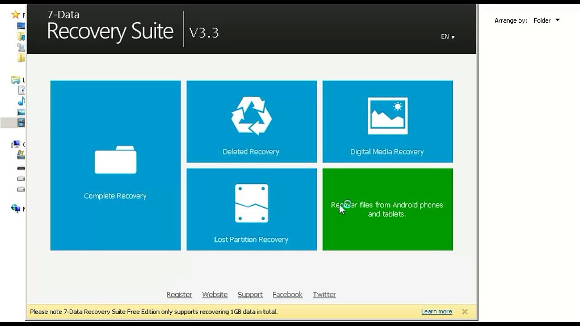
Task: Click the Lost Partition Recovery label
Action: [x=251, y=240]
